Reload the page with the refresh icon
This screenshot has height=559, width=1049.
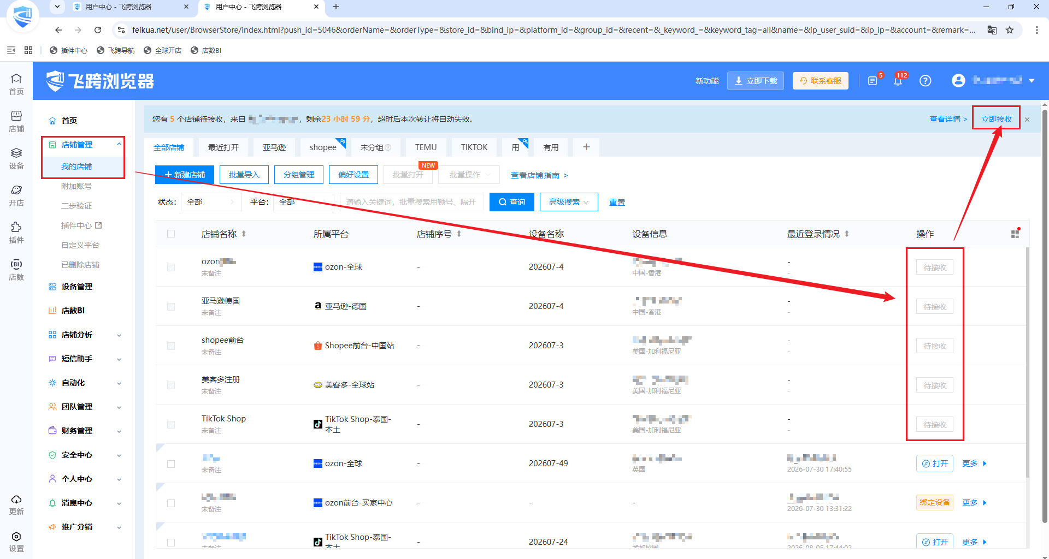pos(98,30)
